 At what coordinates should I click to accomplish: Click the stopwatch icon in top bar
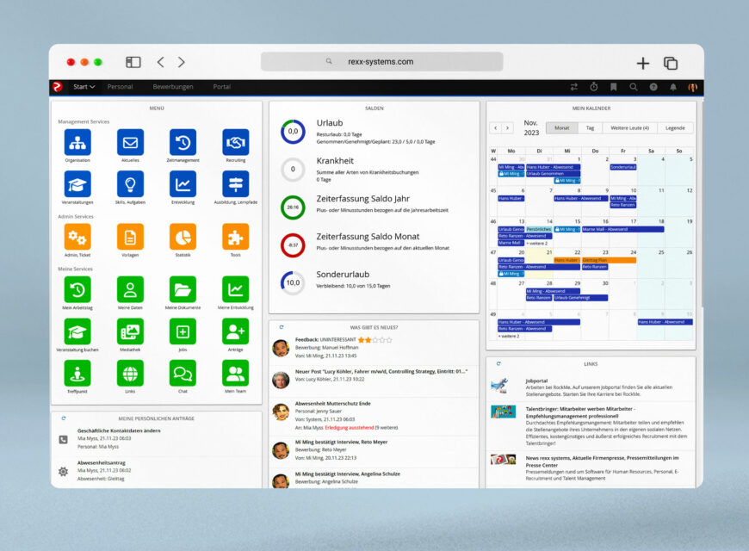(x=593, y=87)
